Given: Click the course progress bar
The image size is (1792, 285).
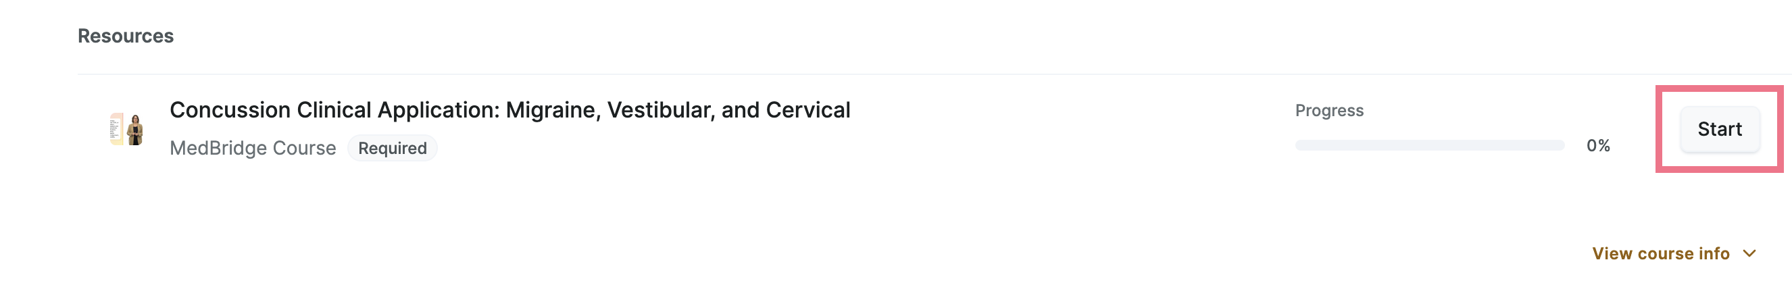Looking at the screenshot, I should 1430,145.
